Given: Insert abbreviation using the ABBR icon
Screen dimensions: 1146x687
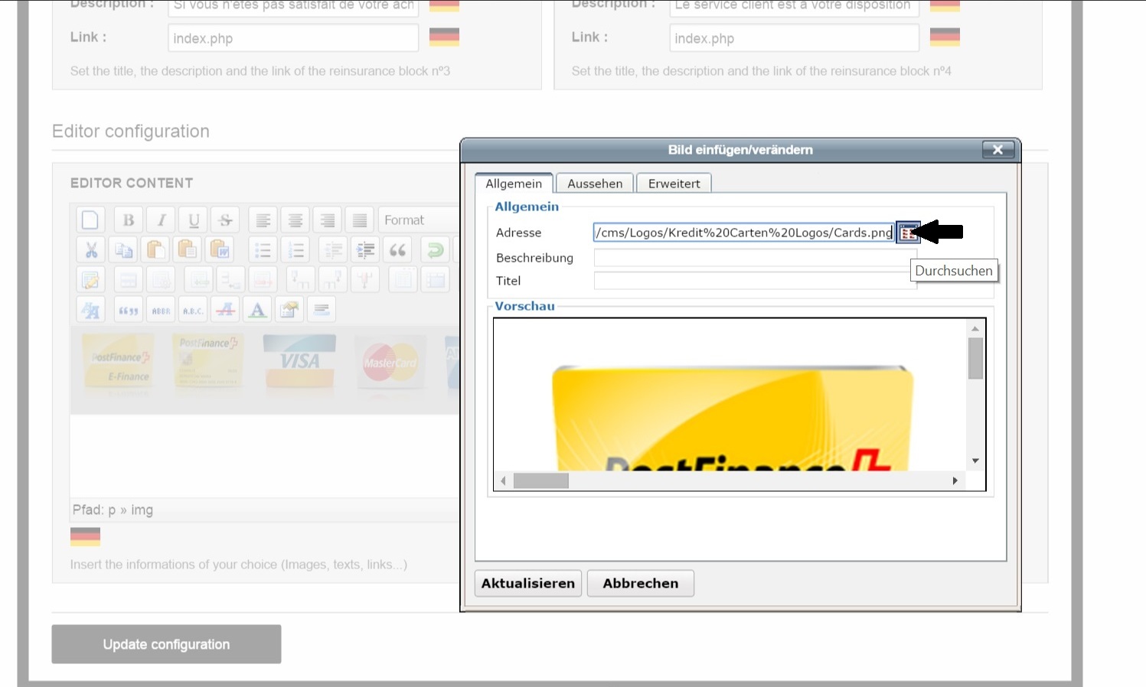Looking at the screenshot, I should [x=161, y=310].
